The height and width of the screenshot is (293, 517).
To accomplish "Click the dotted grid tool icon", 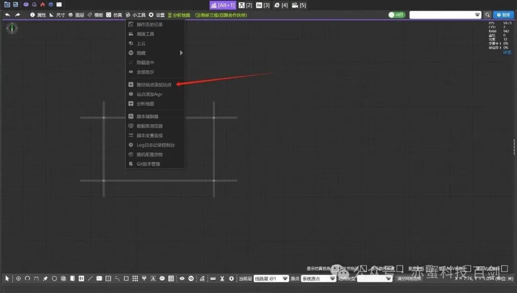I will (135, 279).
